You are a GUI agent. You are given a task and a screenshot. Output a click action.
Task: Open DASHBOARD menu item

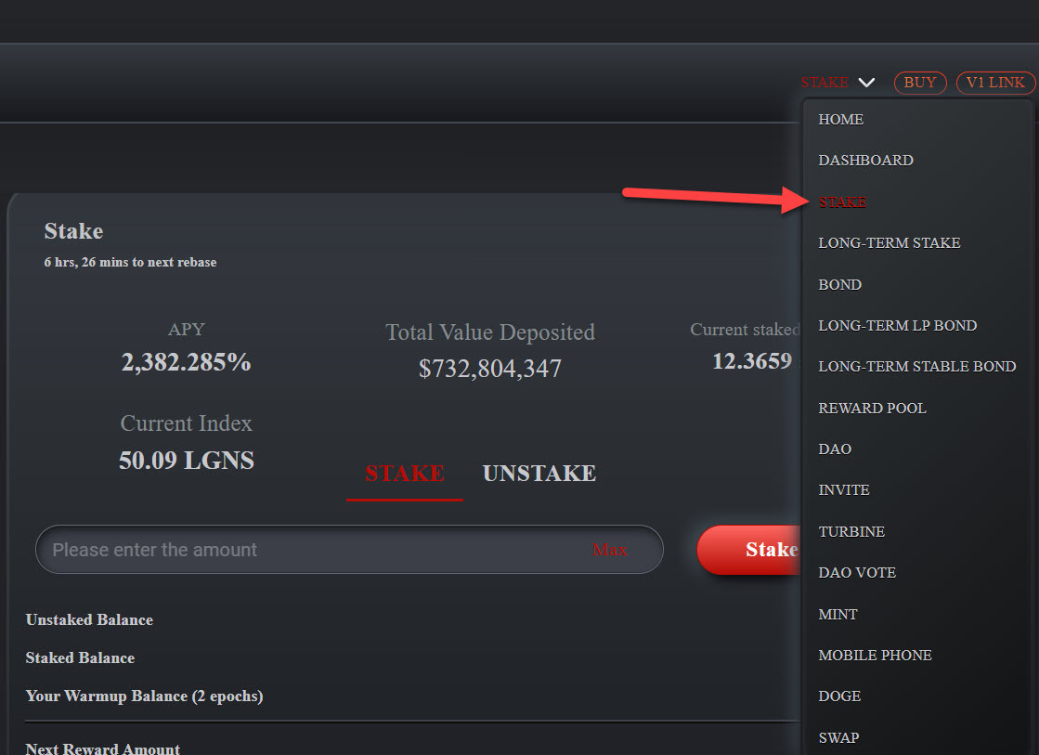865,161
